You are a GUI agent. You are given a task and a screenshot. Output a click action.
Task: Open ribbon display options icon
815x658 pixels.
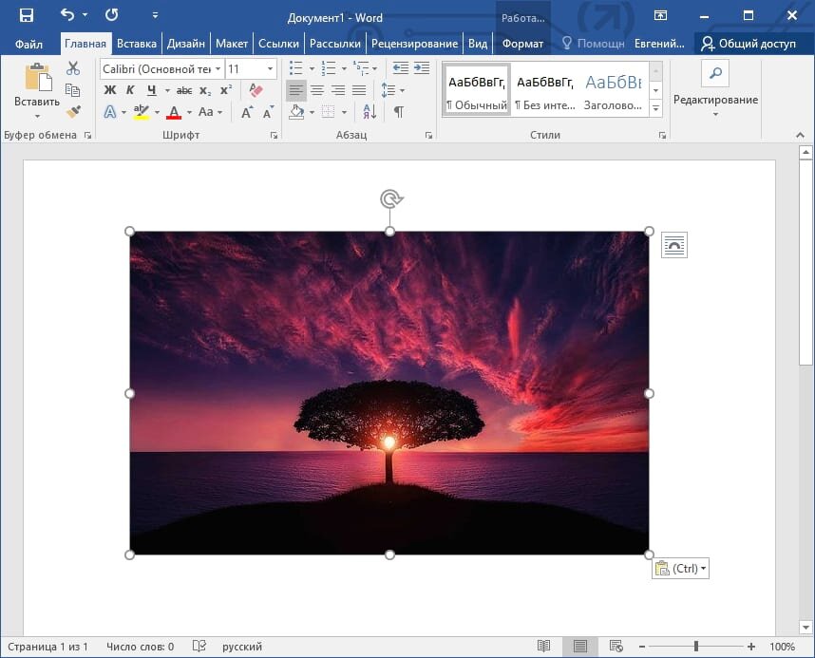click(x=660, y=15)
